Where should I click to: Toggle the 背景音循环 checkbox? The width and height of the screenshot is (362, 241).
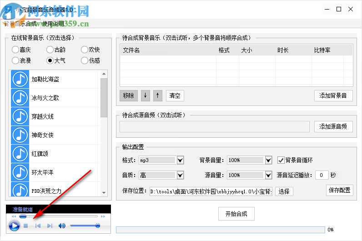click(x=281, y=160)
